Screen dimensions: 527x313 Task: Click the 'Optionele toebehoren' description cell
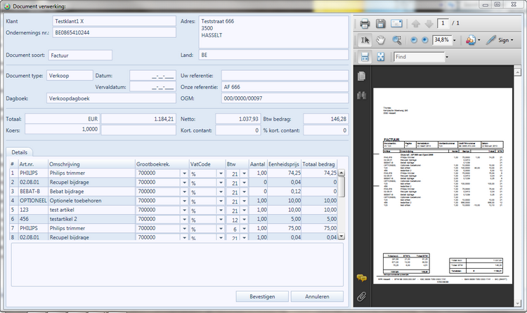tap(91, 201)
